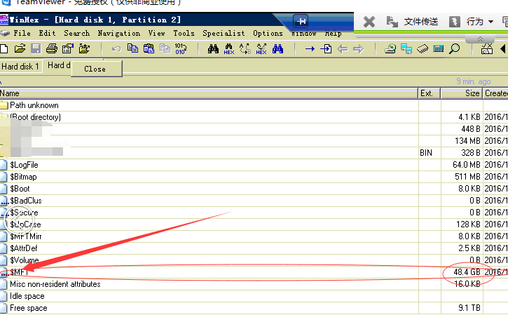Image resolution: width=508 pixels, height=322 pixels.
Task: Select the $LogFile entry in list
Action: [x=24, y=165]
